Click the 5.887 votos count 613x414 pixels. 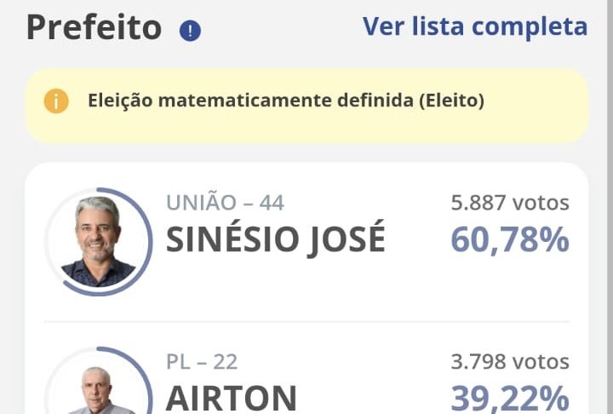(509, 203)
